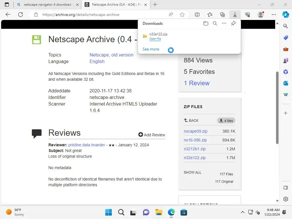Close the Netscape Archive tab

tap(146, 5)
